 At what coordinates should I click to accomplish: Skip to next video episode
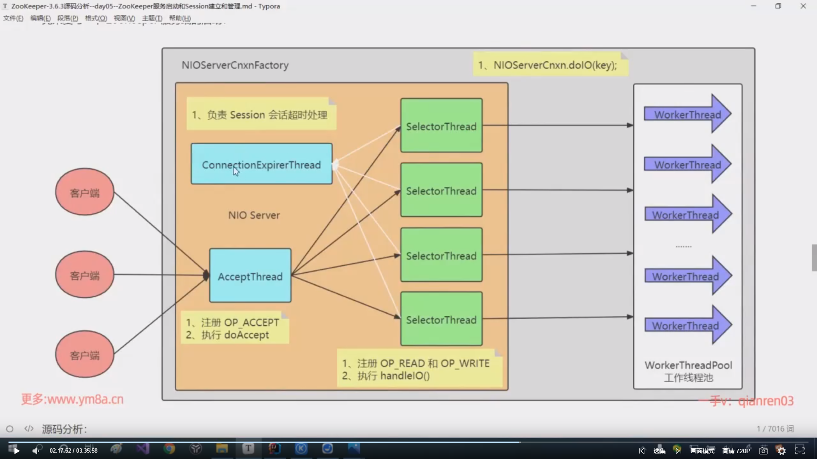point(678,450)
